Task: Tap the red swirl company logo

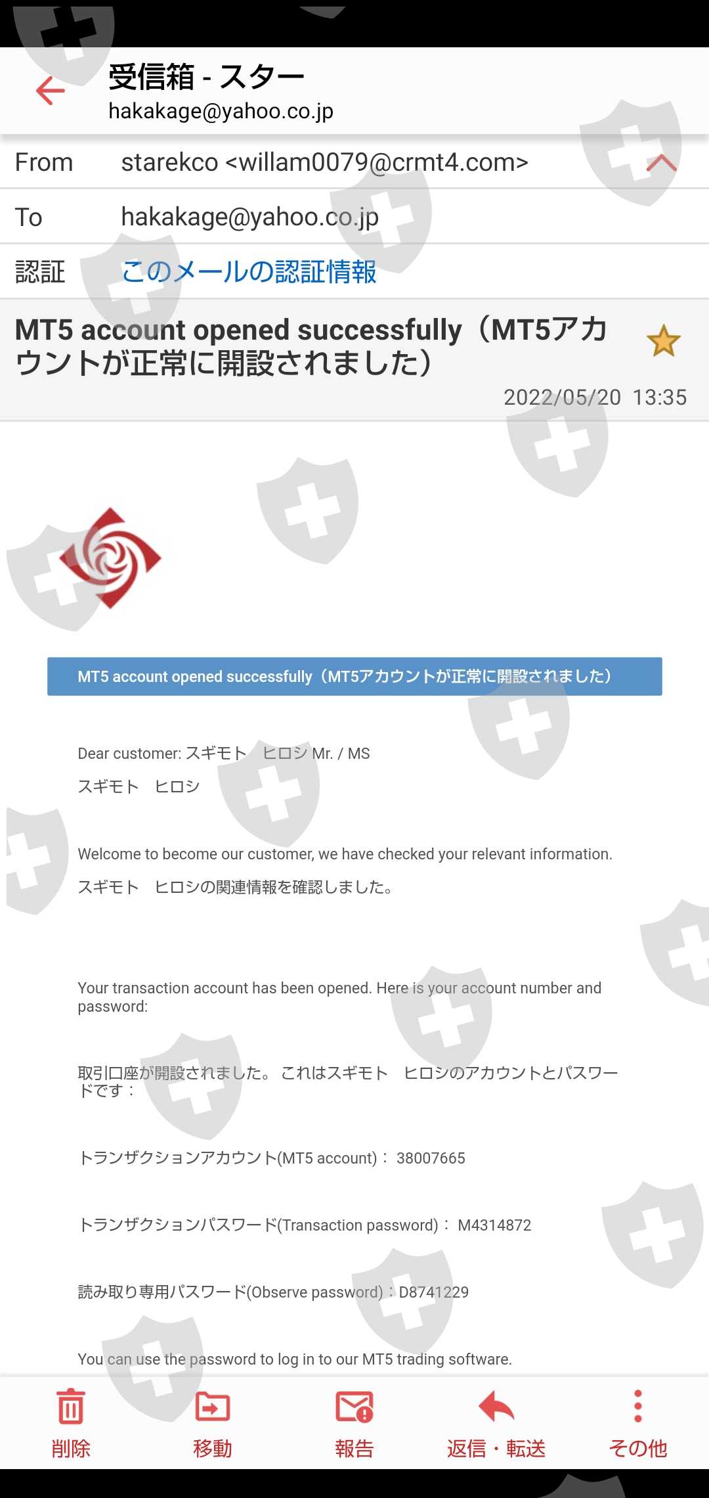Action: [x=110, y=558]
